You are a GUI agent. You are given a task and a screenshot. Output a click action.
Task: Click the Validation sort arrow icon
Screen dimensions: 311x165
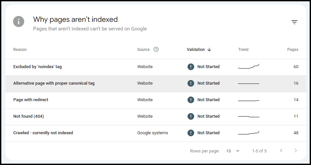tap(209, 50)
